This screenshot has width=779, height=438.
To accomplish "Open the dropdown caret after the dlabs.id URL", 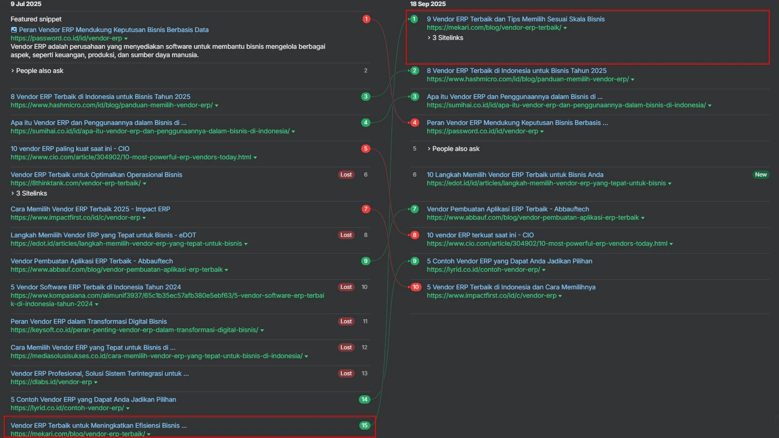I will pyautogui.click(x=96, y=382).
